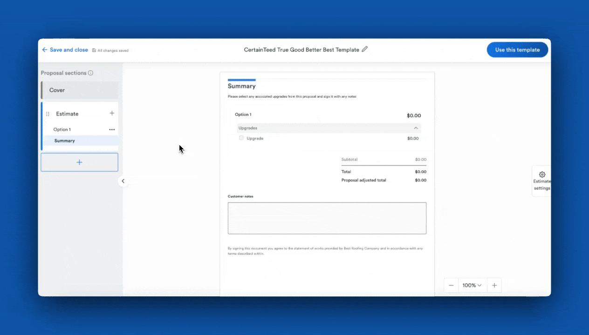Click the template title text
Image resolution: width=589 pixels, height=335 pixels.
coord(301,50)
